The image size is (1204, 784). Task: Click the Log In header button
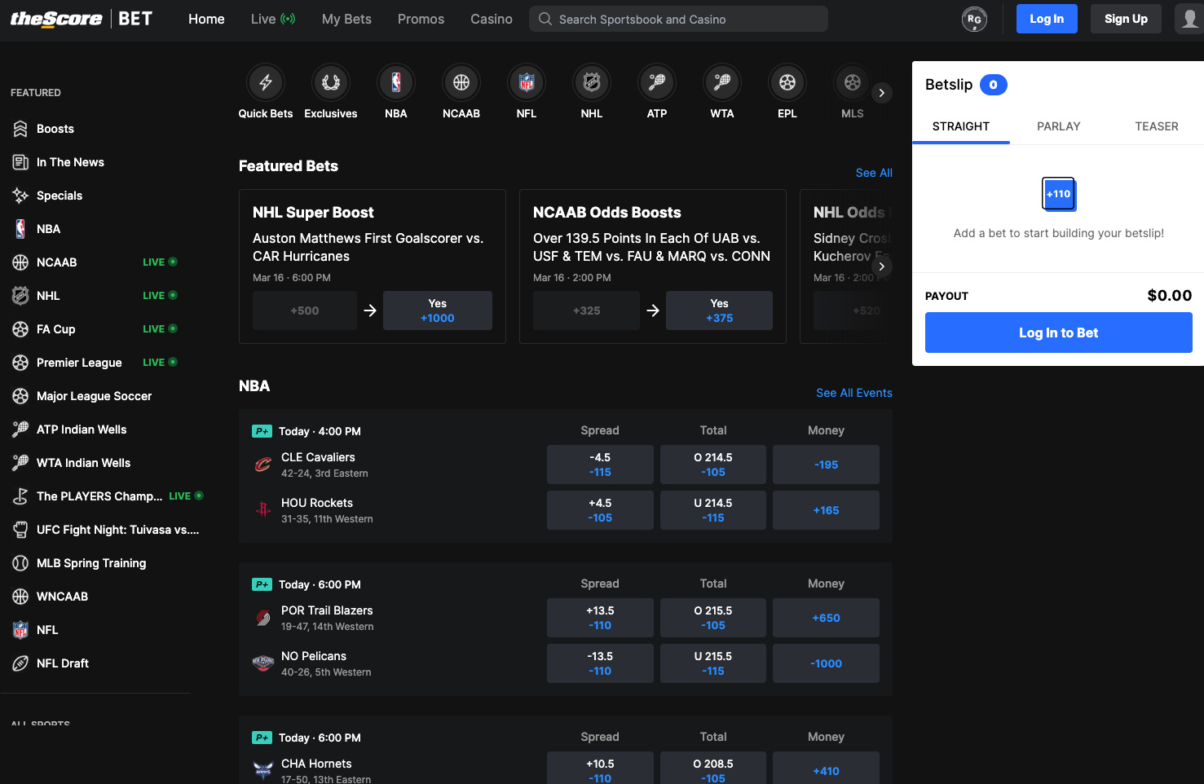[x=1047, y=19]
